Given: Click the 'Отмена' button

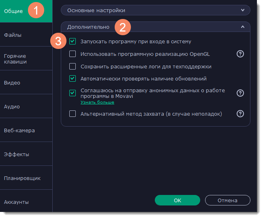Looking at the screenshot, I should (x=227, y=200).
